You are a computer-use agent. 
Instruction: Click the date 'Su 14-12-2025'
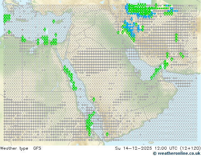133,148
